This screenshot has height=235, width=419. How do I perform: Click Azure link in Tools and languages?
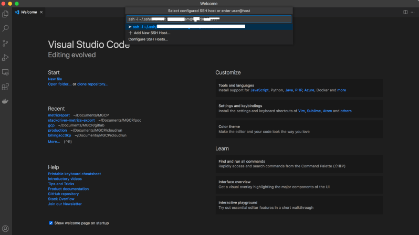click(x=309, y=90)
